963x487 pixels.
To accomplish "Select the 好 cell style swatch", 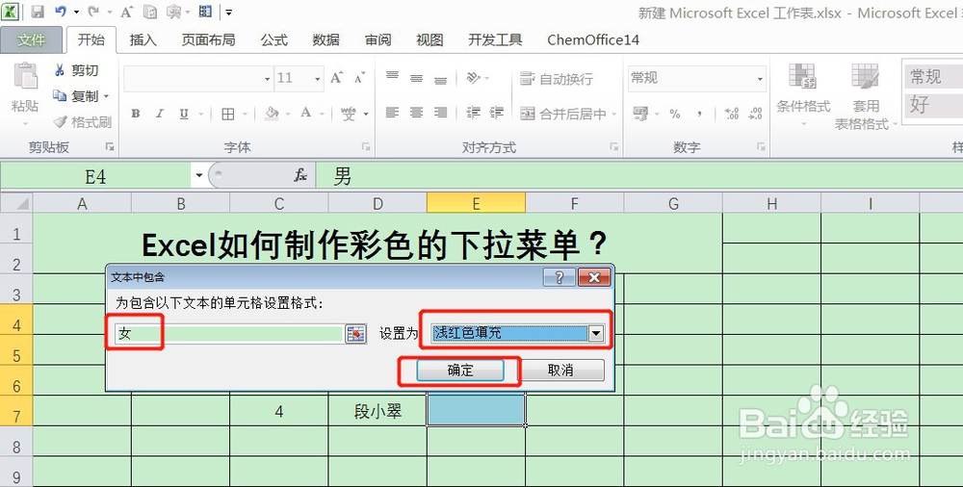I will point(933,105).
